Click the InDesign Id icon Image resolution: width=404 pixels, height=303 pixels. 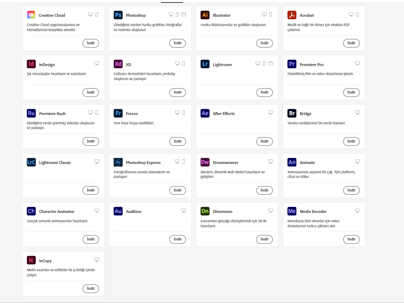(x=31, y=64)
